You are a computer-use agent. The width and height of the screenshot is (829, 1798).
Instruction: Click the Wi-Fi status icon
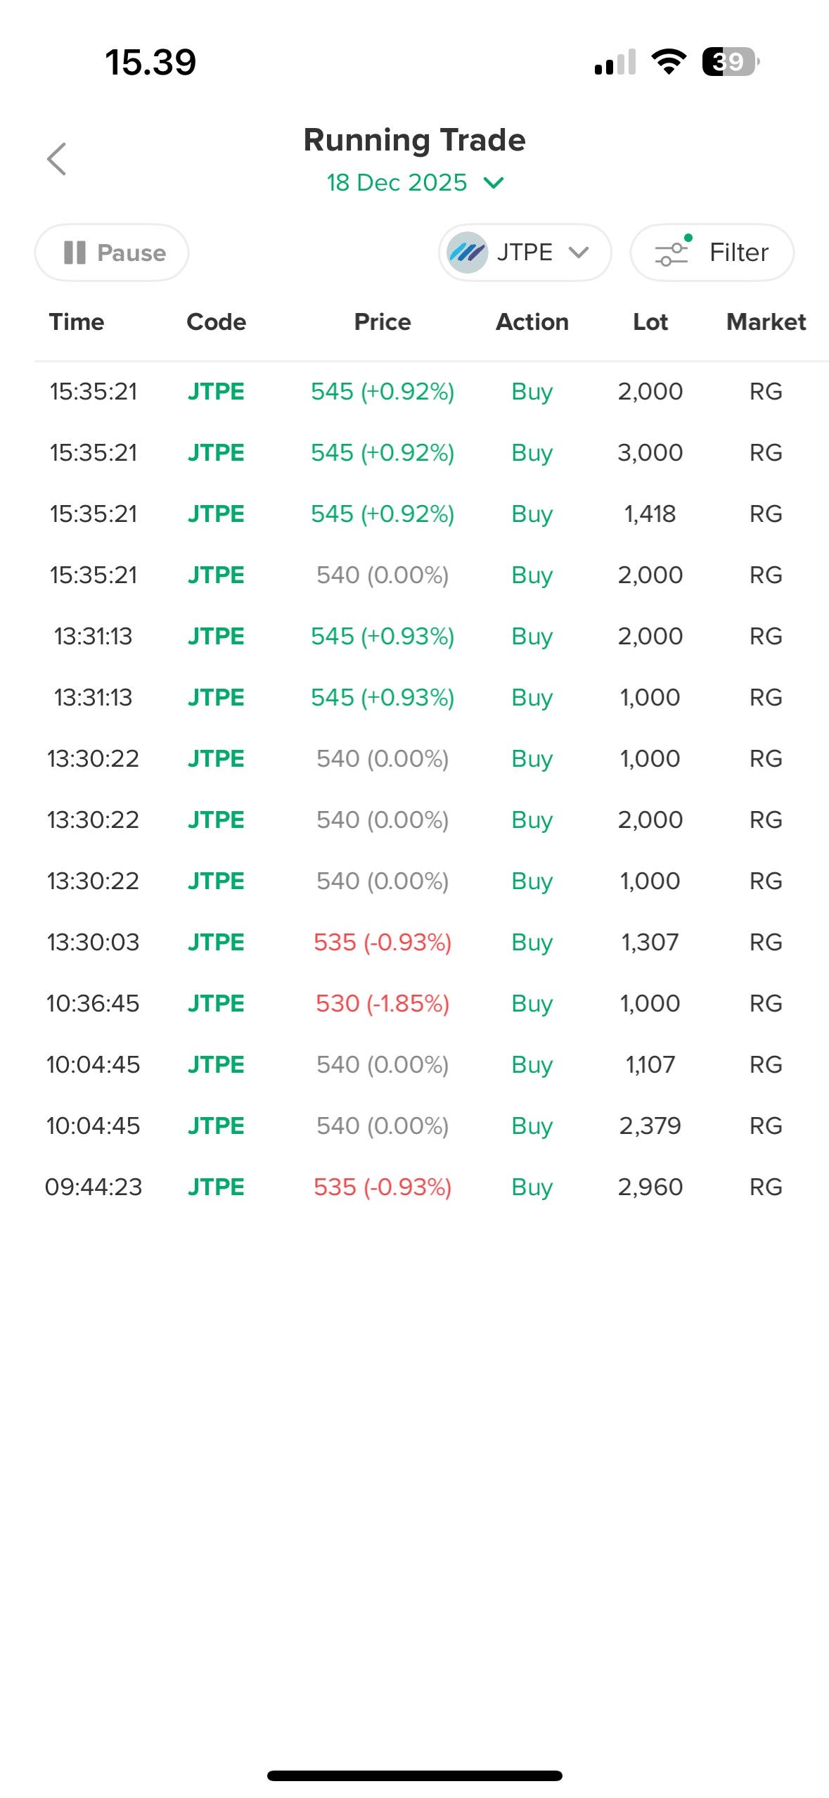(x=669, y=62)
